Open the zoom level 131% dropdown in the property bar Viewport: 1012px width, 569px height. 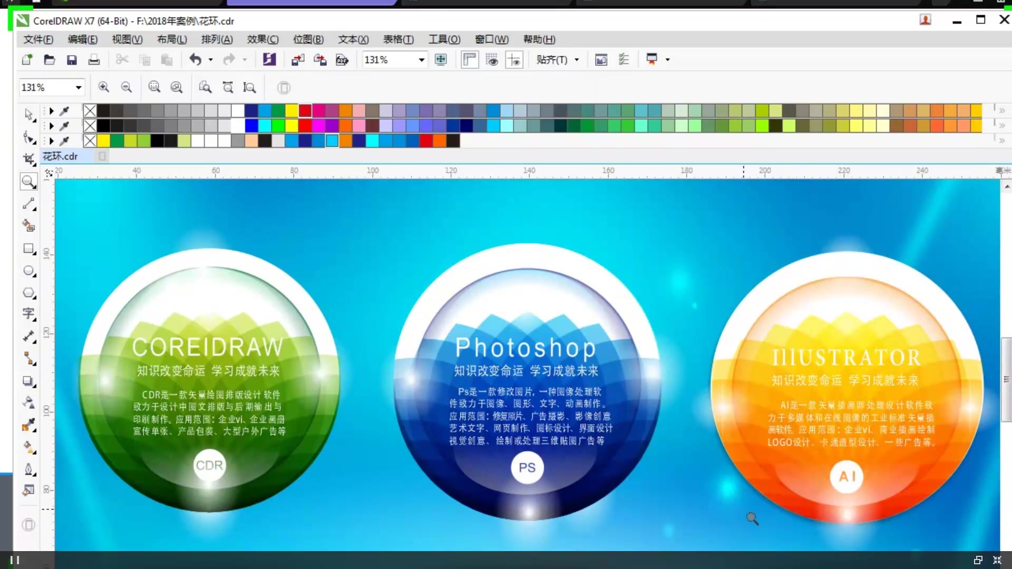(79, 87)
